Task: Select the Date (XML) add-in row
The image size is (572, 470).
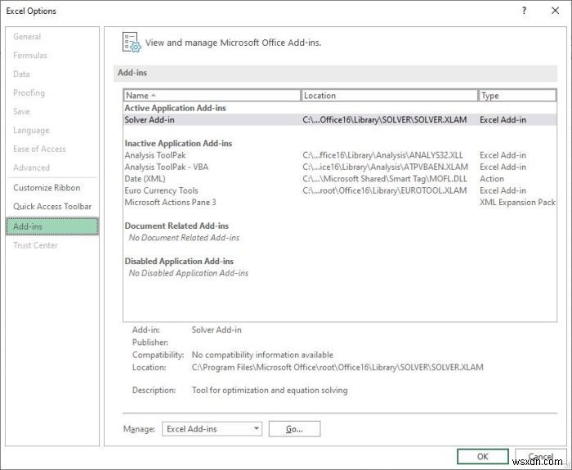Action: [340, 178]
